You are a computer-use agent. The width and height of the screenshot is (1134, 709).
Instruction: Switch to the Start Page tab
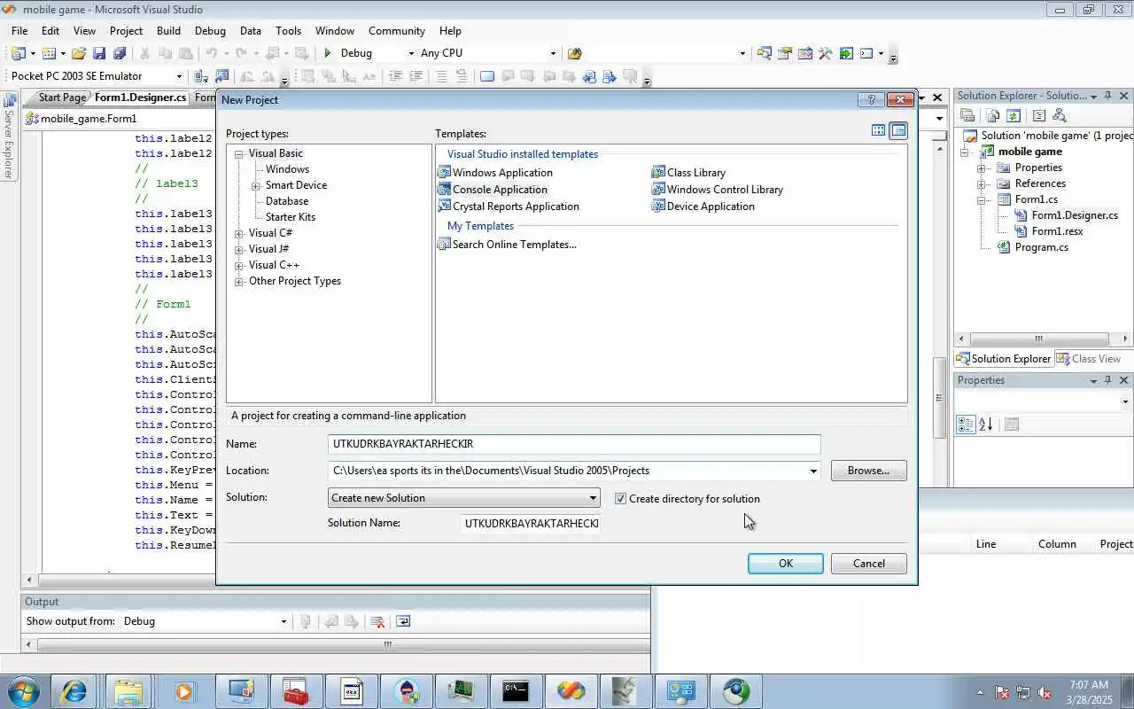pos(62,97)
